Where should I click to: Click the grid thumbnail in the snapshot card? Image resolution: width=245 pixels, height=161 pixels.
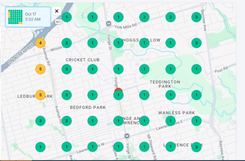[x=15, y=17]
